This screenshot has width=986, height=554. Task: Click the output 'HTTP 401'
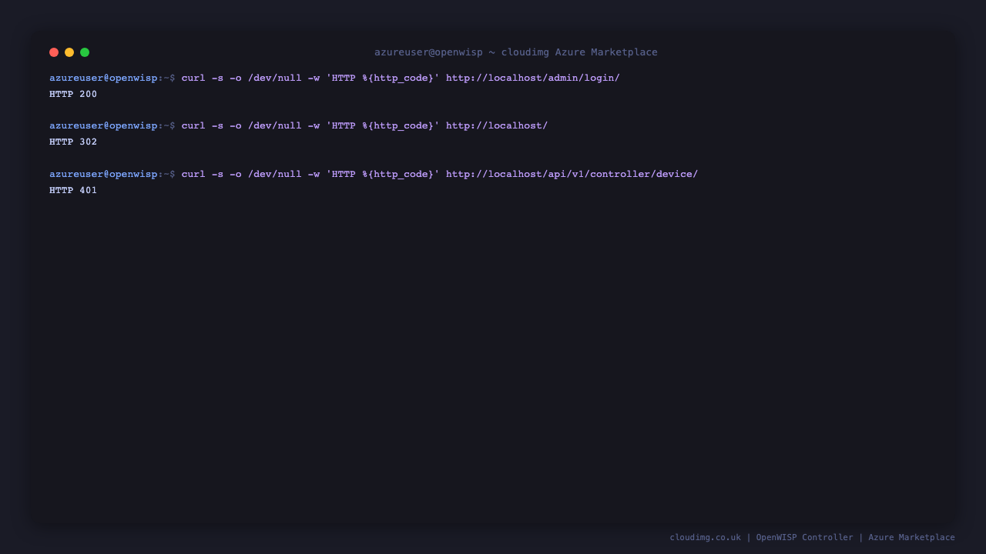click(73, 190)
